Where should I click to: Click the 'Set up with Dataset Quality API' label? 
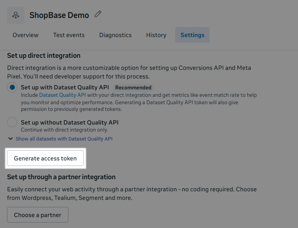click(65, 88)
